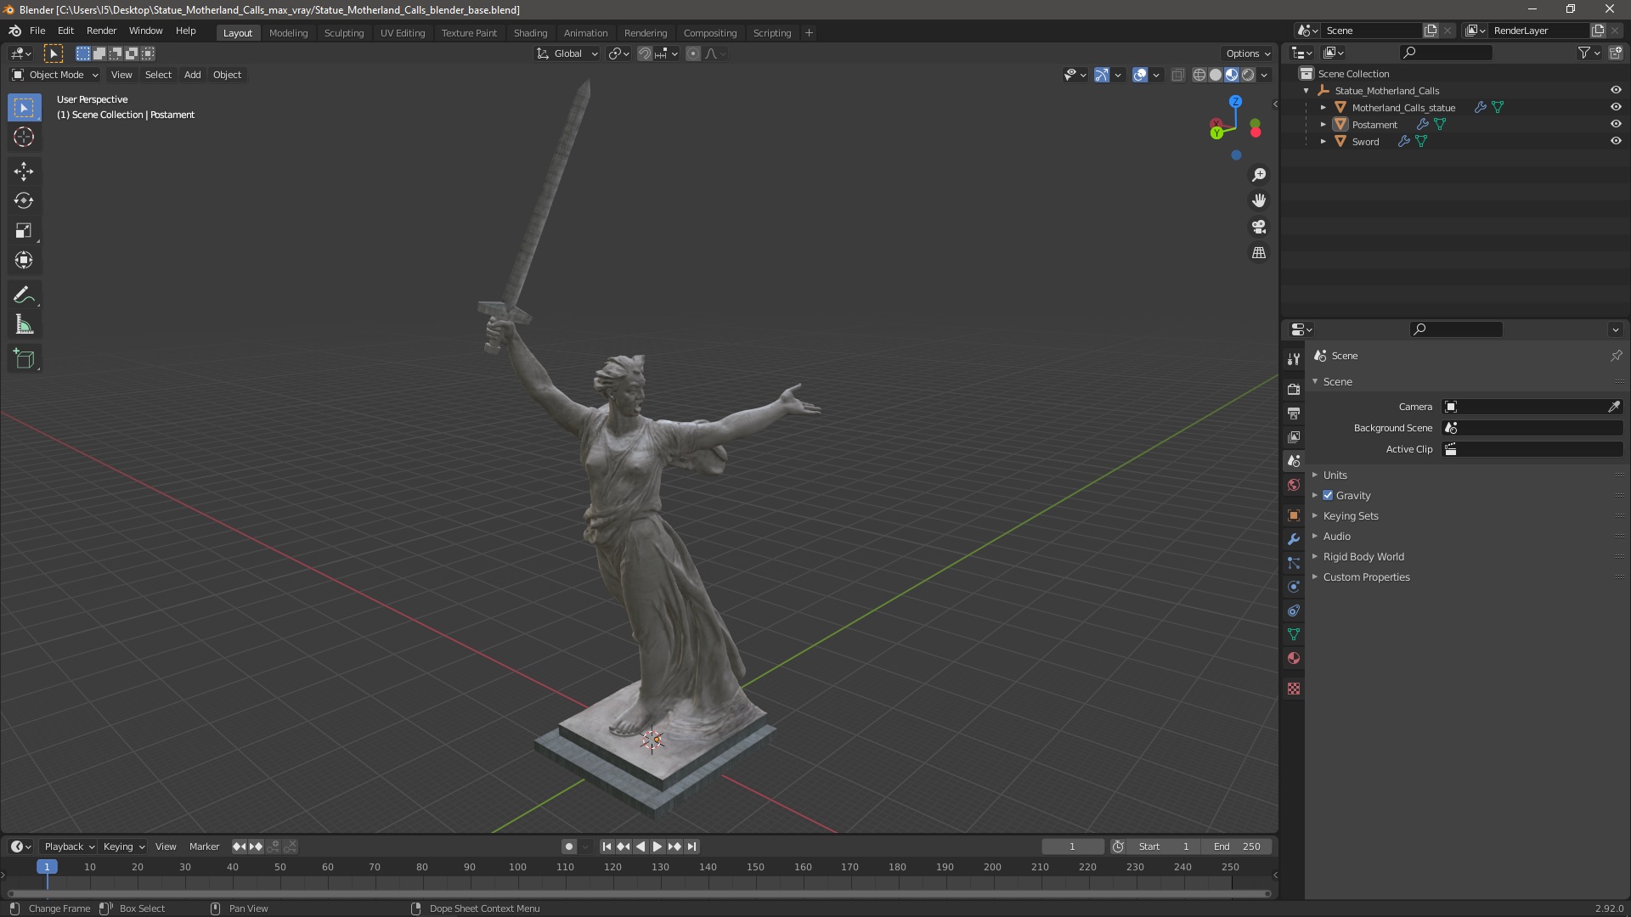Jump to the last frame
The image size is (1631, 917).
tap(691, 847)
